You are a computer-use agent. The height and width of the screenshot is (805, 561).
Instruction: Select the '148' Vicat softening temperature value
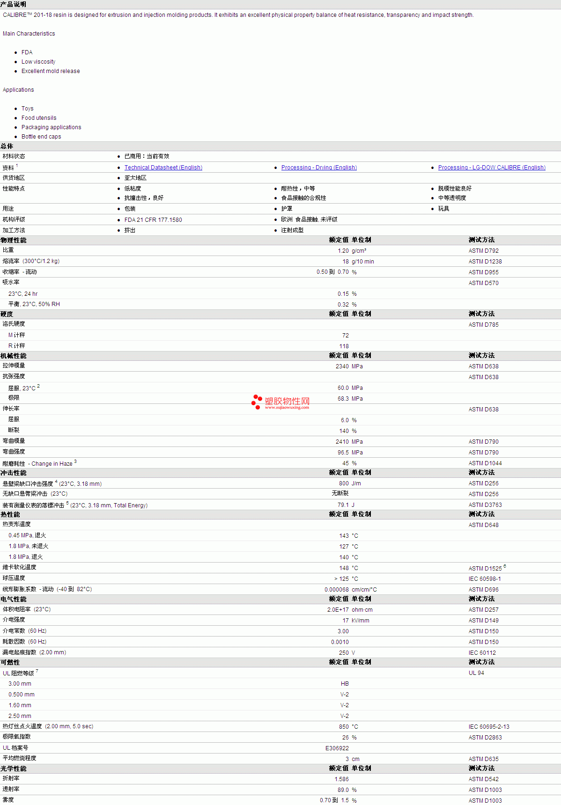[344, 568]
